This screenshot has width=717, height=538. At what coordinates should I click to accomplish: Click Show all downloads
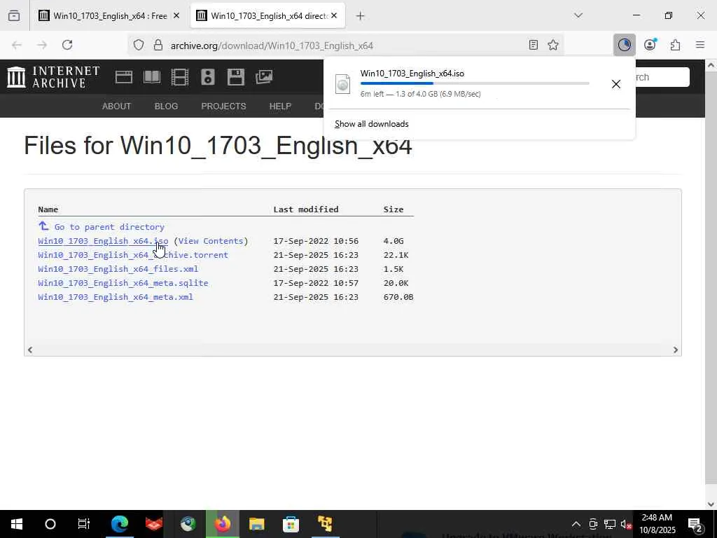(372, 124)
